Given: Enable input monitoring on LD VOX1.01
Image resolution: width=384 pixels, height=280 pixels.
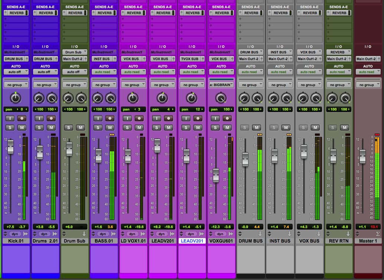Looking at the screenshot, I should (127, 118).
